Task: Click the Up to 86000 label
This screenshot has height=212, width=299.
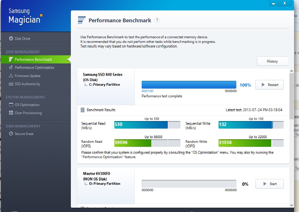Action: point(153,137)
